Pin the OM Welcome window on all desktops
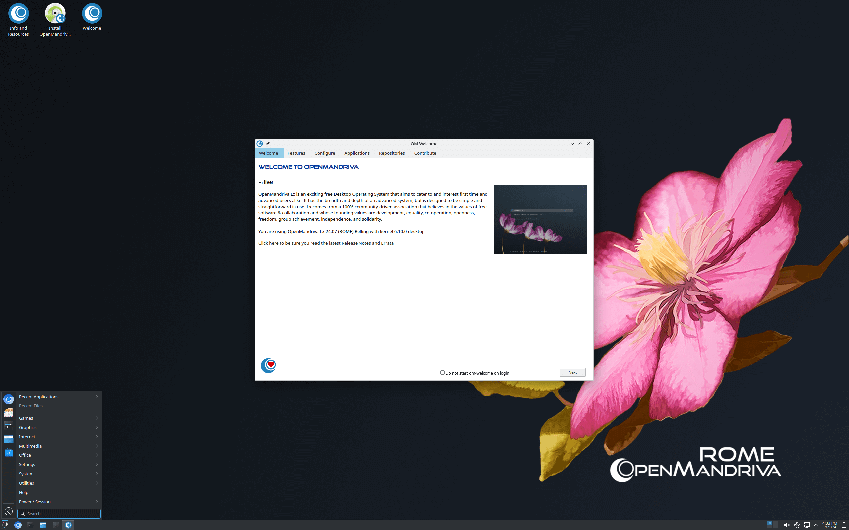The height and width of the screenshot is (530, 849). click(x=268, y=144)
